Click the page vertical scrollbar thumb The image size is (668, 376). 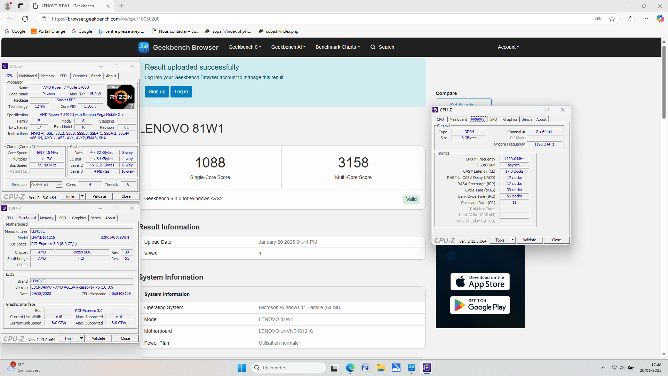click(664, 82)
